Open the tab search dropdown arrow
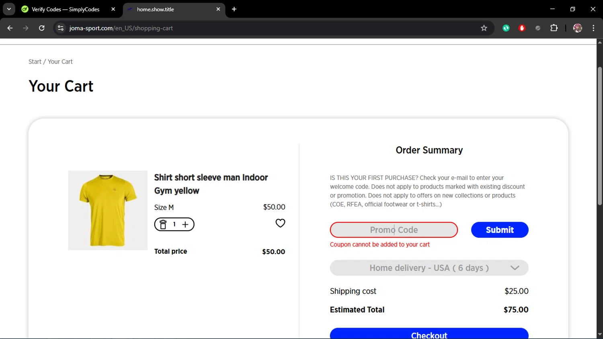Viewport: 603px width, 339px height. (9, 9)
